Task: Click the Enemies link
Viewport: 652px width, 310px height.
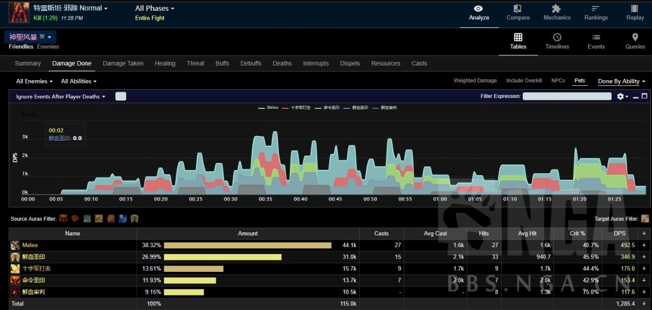Action: (x=48, y=46)
